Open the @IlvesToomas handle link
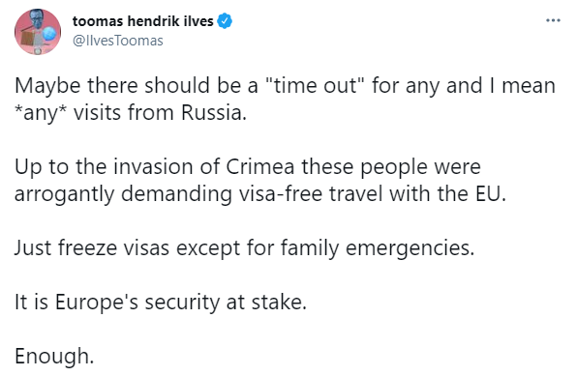Image resolution: width=577 pixels, height=376 pixels. point(118,41)
